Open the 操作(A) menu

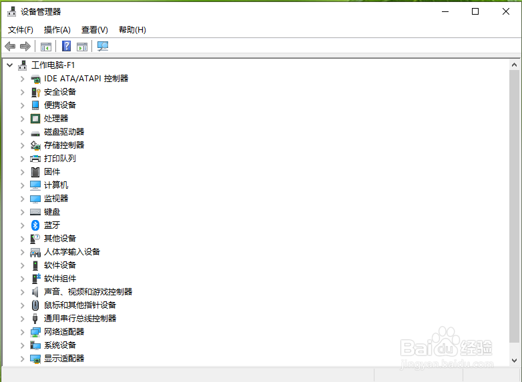(x=57, y=30)
